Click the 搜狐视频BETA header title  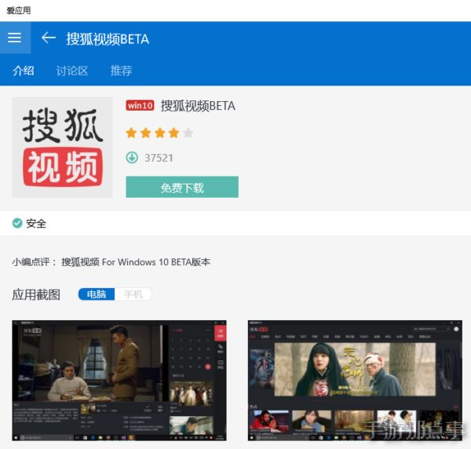coord(108,38)
